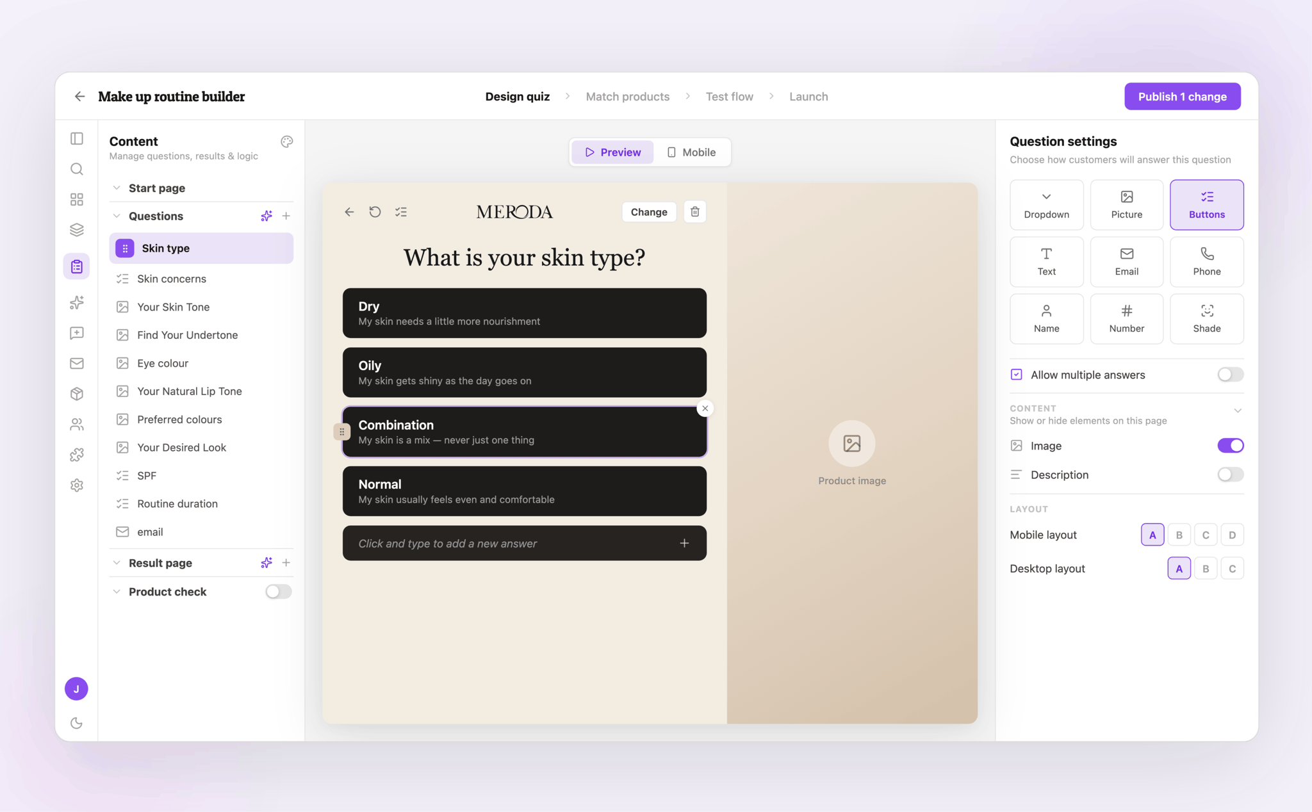Open the theme palette icon in Content
The width and height of the screenshot is (1312, 812).
(x=286, y=142)
